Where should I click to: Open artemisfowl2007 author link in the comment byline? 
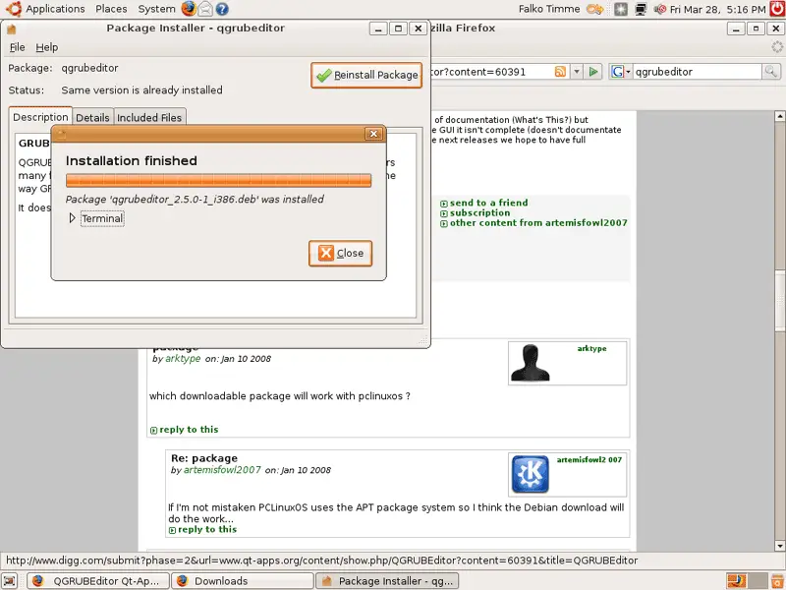pos(222,470)
